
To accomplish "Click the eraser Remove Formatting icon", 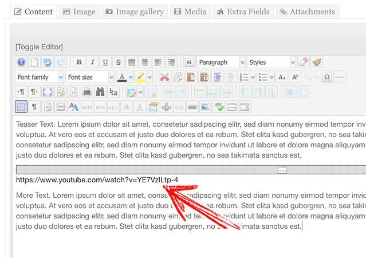I will coord(304,62).
